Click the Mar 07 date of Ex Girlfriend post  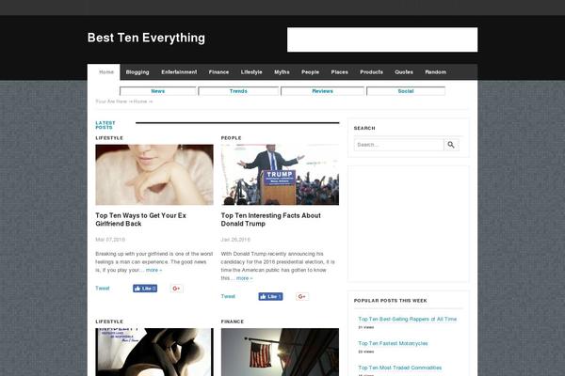pyautogui.click(x=110, y=240)
